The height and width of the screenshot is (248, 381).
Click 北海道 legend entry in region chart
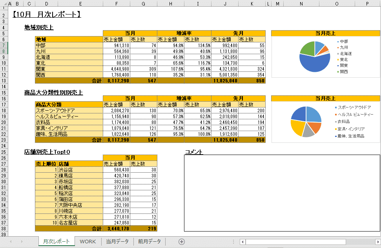[x=344, y=53]
